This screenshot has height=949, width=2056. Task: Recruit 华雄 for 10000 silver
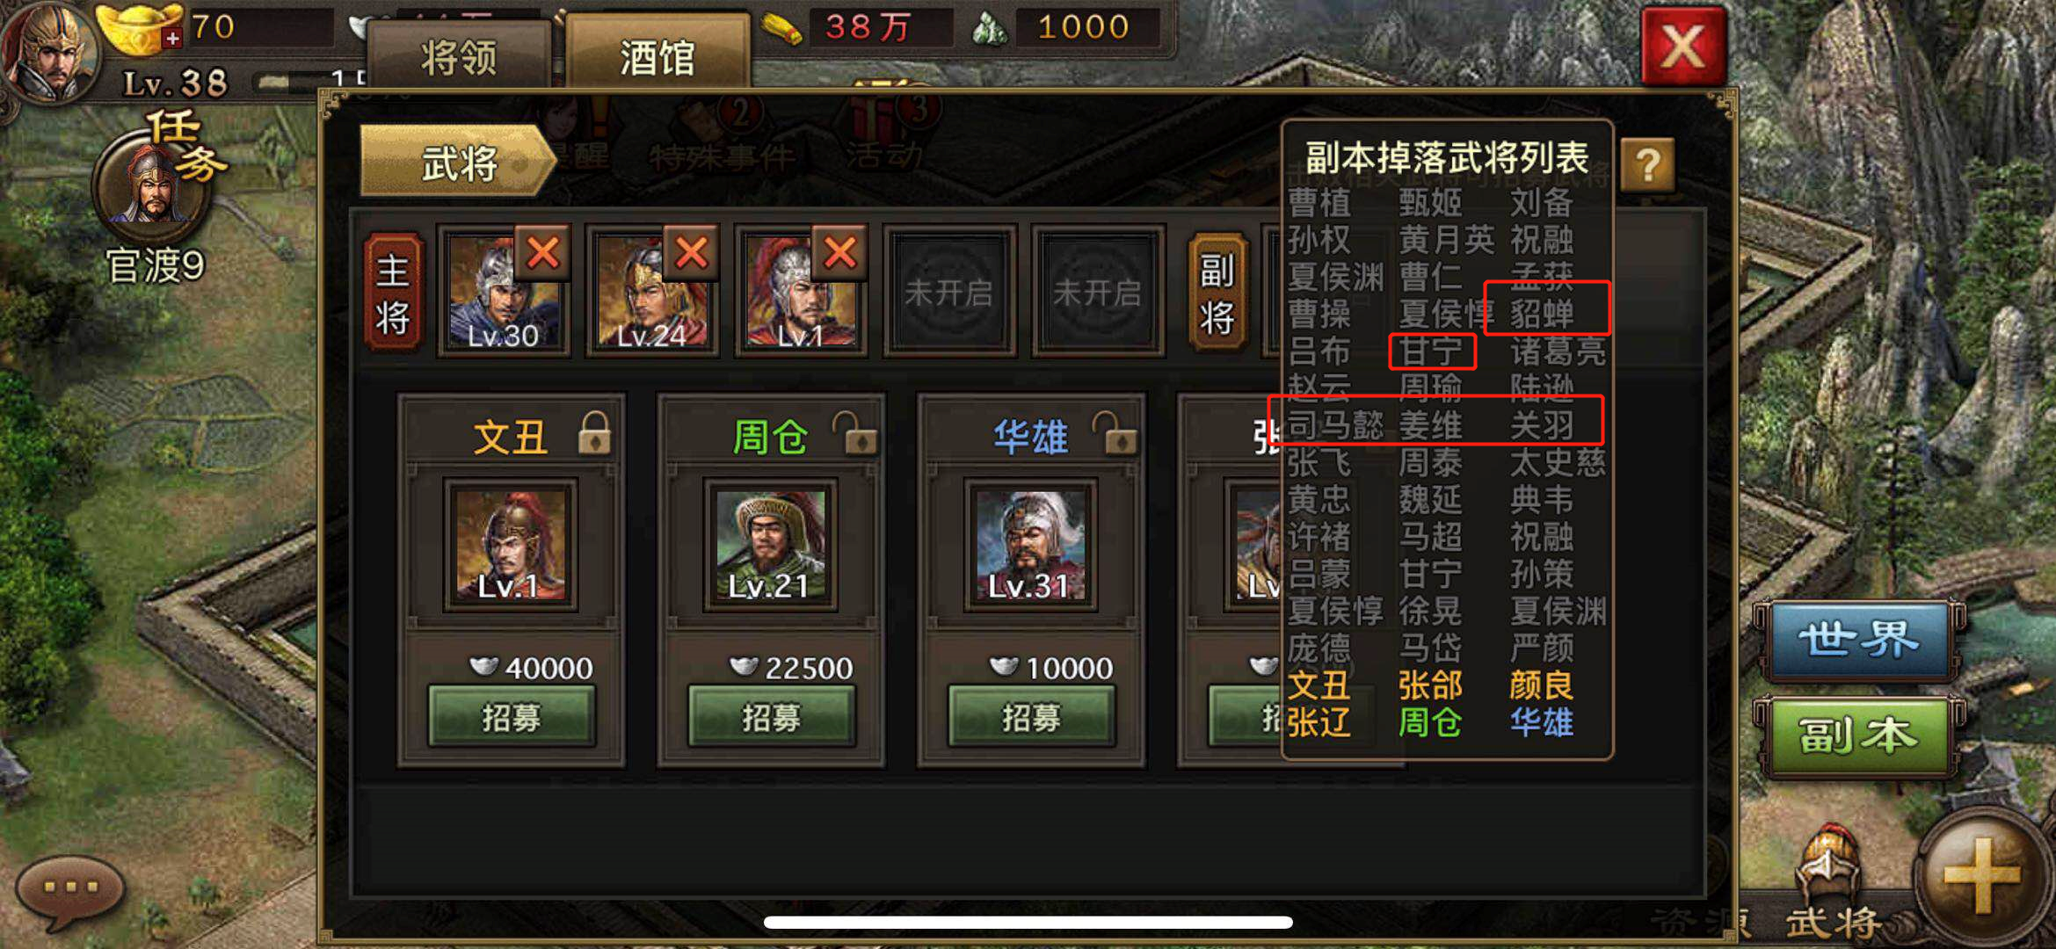click(1031, 717)
